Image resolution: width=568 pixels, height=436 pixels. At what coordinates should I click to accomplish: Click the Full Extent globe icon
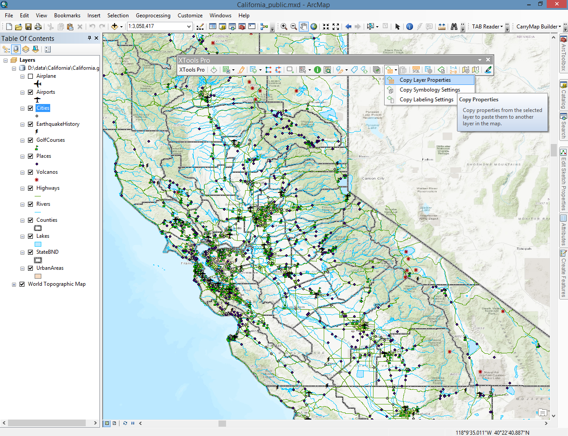(x=314, y=27)
